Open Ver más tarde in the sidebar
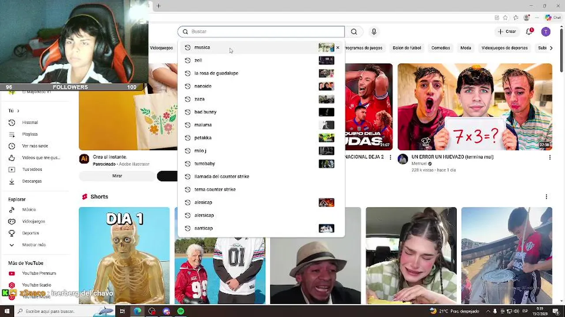Screen dimensions: 565x317 35,146
